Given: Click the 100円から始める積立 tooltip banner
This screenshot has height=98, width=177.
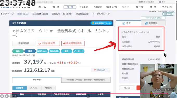Looking at the screenshot, I should [153, 18].
